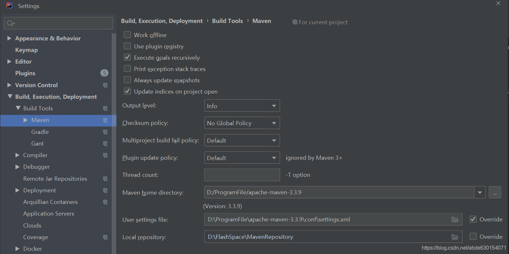Open Maven home directory dropdown arrow
The image size is (509, 254).
tap(480, 192)
